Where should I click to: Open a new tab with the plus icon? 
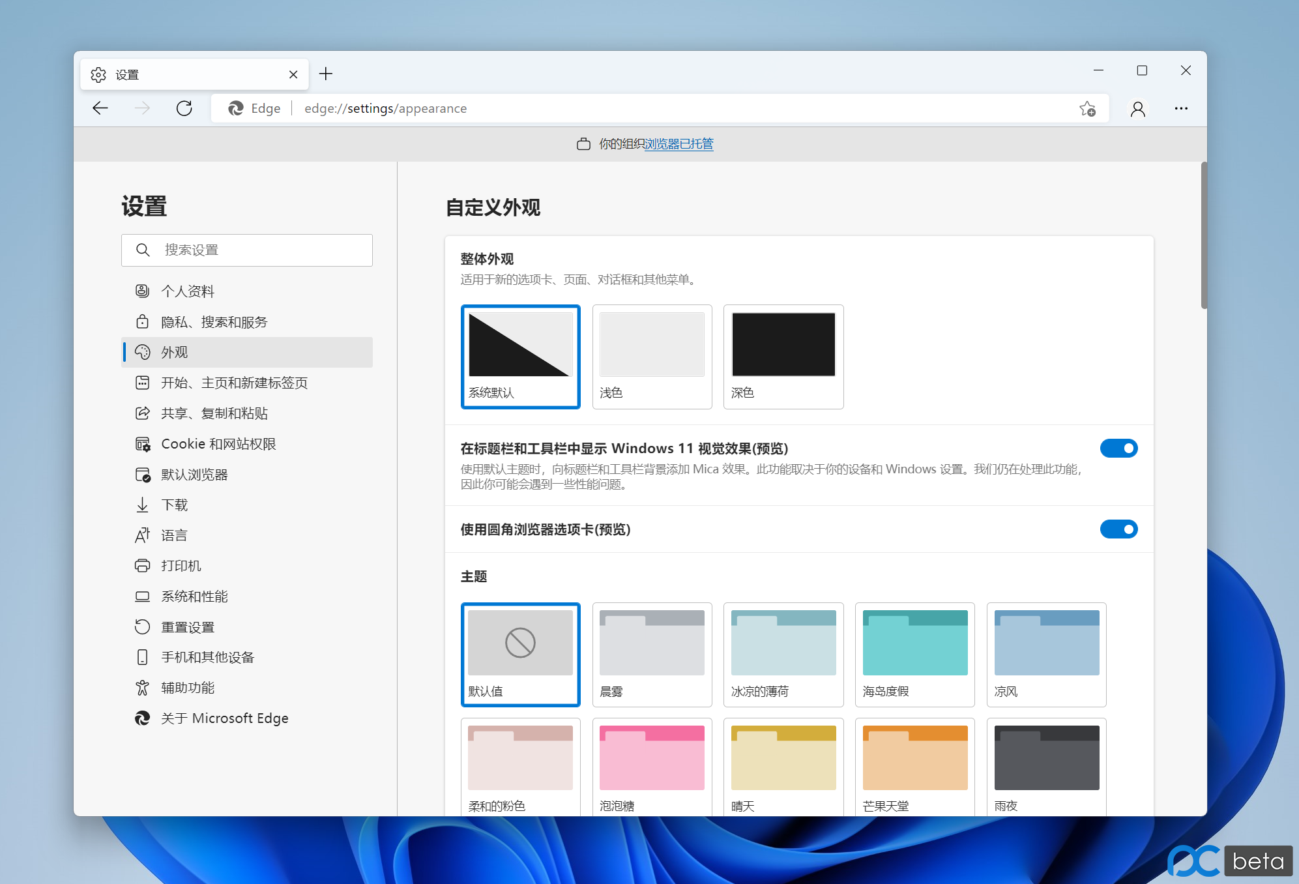[x=326, y=74]
